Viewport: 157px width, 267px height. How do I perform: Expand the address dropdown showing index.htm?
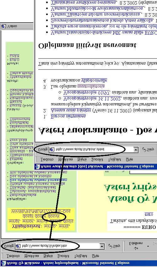click(x=102, y=246)
